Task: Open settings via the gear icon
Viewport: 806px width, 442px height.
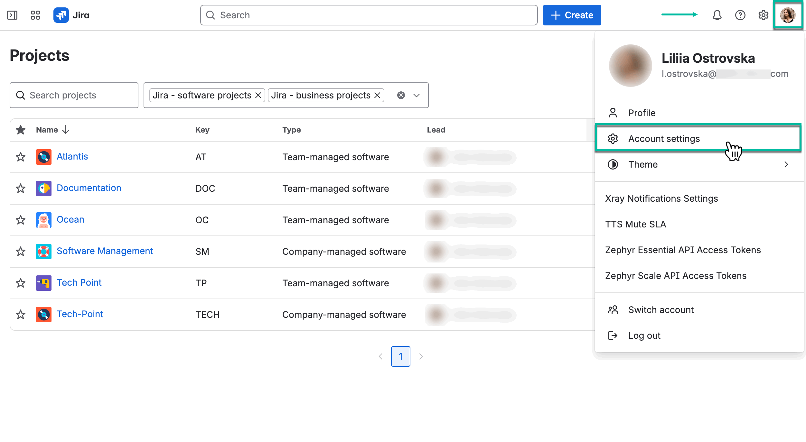Action: [763, 15]
